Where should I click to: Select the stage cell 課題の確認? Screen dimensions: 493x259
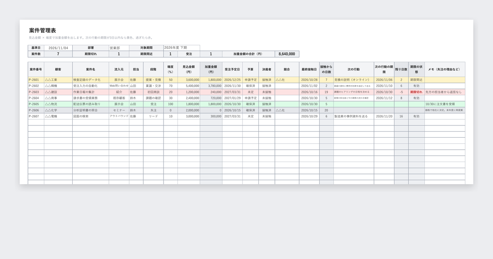pos(153,98)
